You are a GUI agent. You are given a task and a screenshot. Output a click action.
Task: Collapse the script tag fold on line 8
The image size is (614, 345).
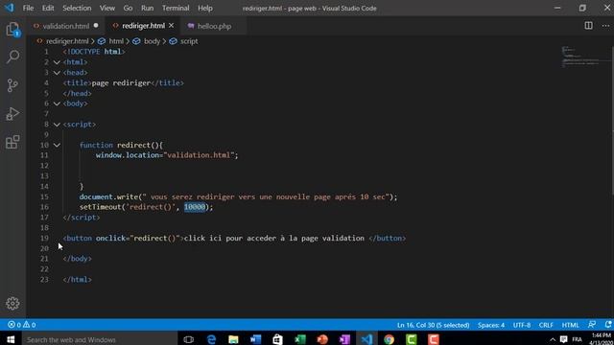[x=57, y=125]
